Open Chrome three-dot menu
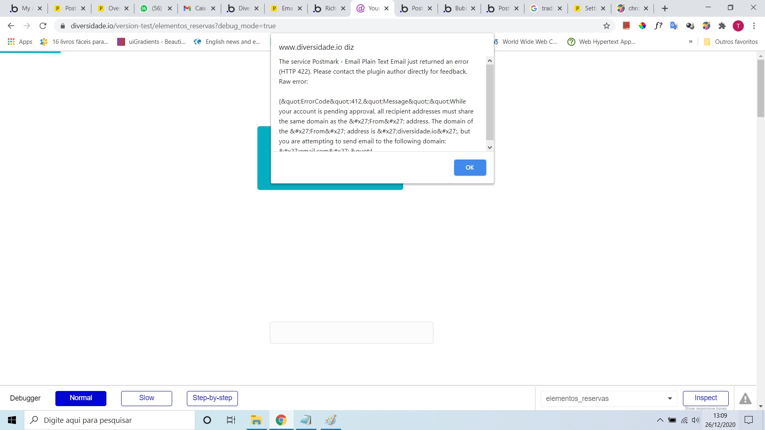Image resolution: width=765 pixels, height=430 pixels. 754,26
